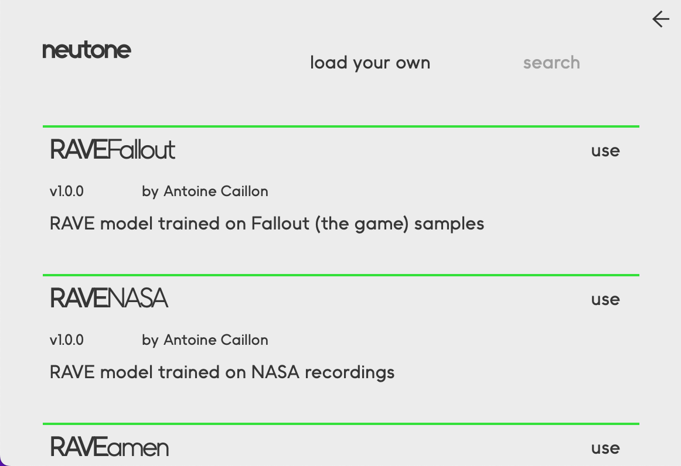Click RAVE NASA version v1.0.0

point(67,340)
